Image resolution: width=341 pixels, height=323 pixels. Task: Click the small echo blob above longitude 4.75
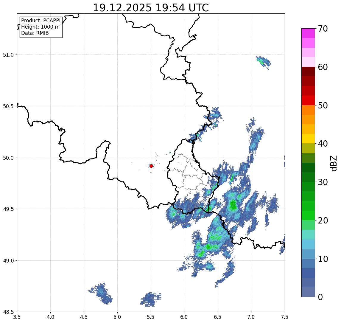coord(101,294)
